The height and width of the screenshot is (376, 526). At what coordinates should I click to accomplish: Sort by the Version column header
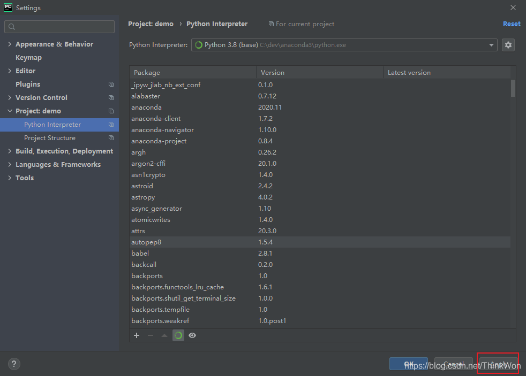(320, 73)
